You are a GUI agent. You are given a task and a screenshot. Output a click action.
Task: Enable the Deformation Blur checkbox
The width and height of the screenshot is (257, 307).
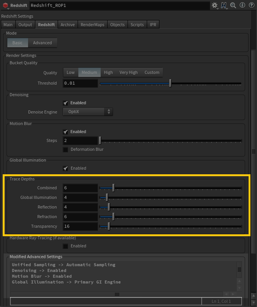click(66, 150)
